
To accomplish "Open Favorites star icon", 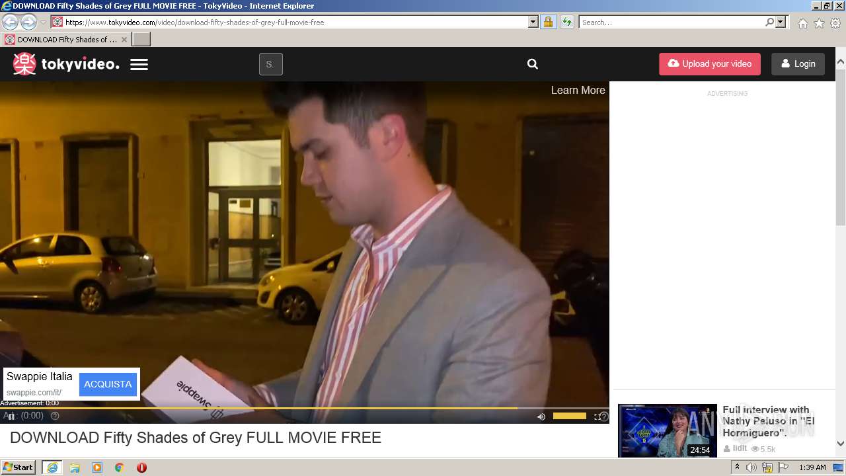I will [819, 23].
